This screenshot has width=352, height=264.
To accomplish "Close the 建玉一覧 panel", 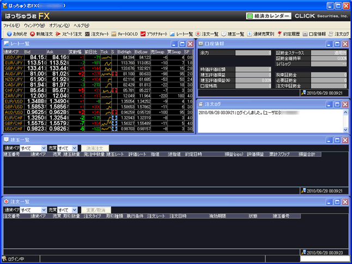I will (x=345, y=140).
